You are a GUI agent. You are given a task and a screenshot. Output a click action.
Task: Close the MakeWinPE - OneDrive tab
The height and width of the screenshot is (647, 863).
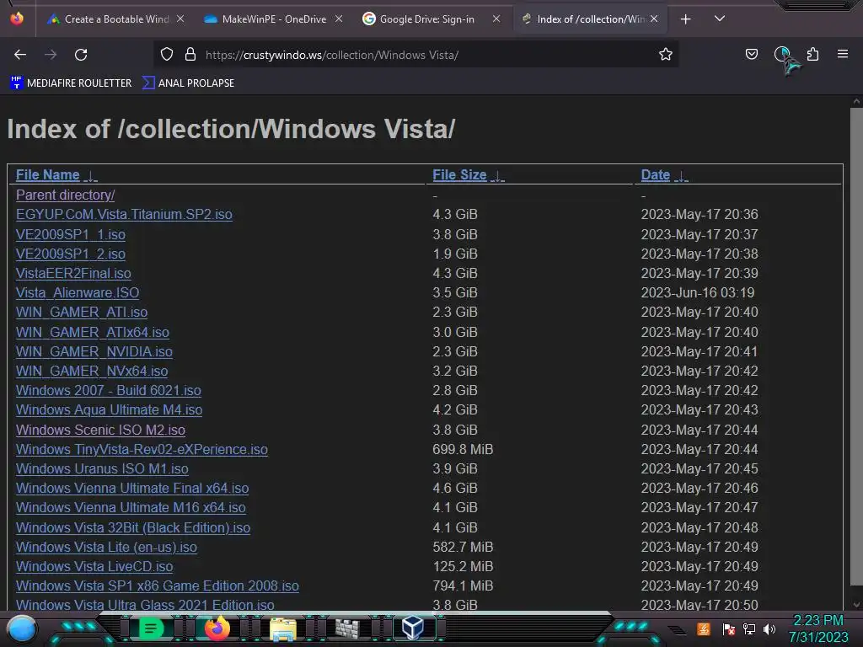pos(339,19)
